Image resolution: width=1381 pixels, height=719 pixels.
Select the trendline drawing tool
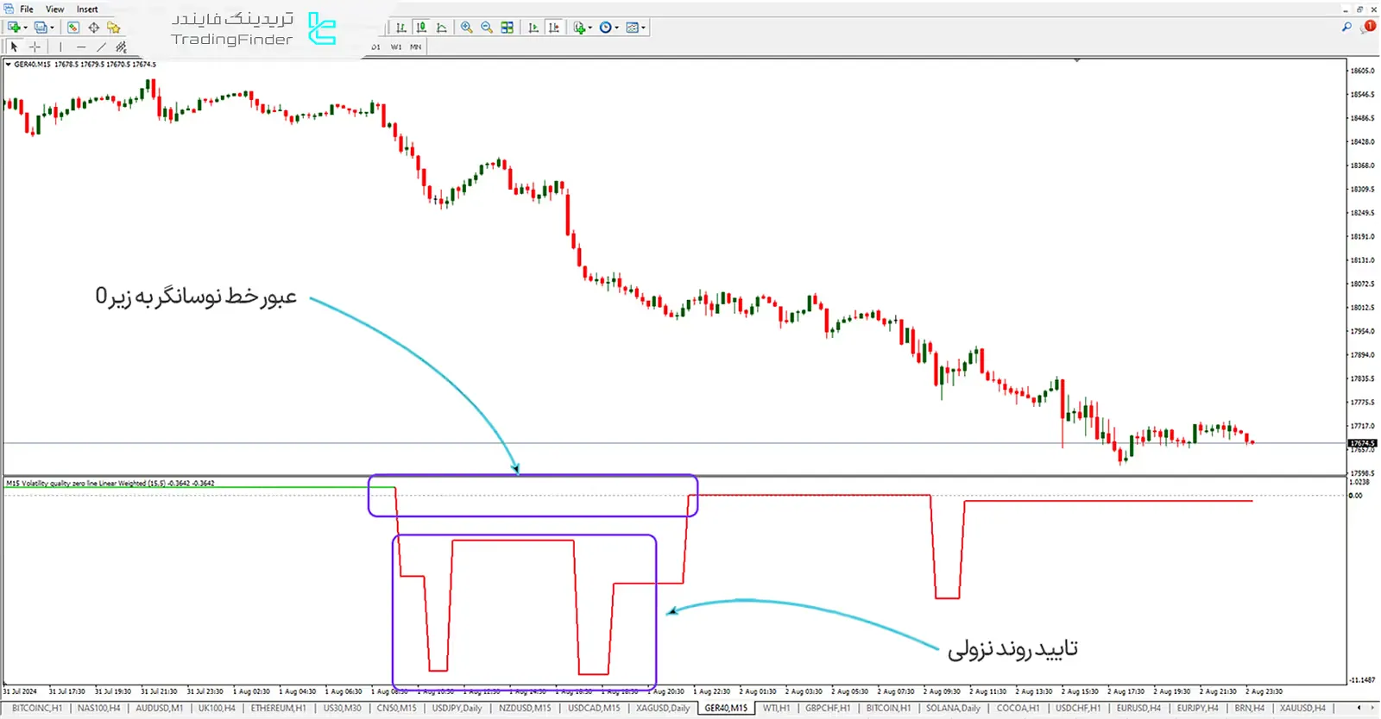click(101, 47)
